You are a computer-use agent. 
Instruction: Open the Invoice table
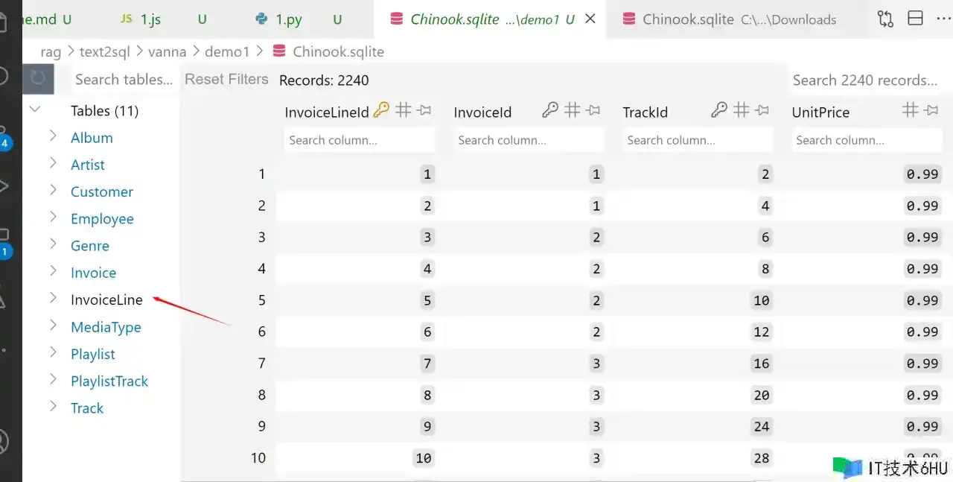(93, 273)
